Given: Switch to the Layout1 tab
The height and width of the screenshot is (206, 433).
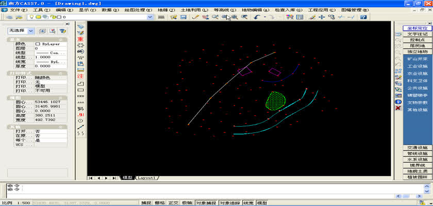Looking at the screenshot, I should [x=146, y=178].
